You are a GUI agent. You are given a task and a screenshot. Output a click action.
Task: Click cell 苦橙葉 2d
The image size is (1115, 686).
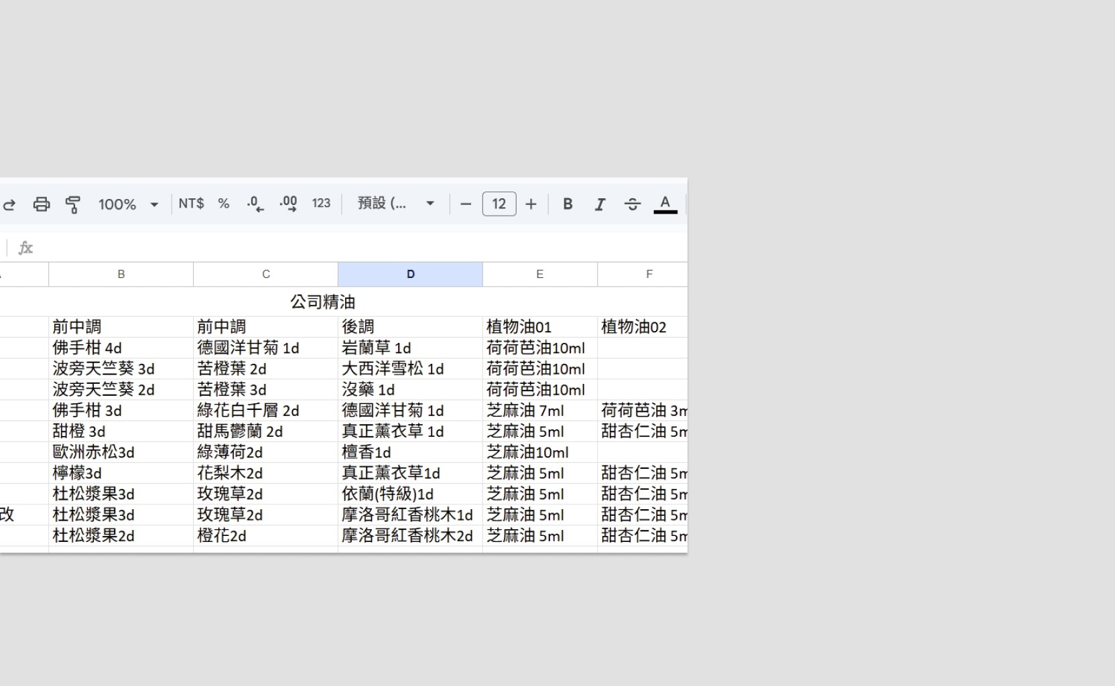[266, 368]
